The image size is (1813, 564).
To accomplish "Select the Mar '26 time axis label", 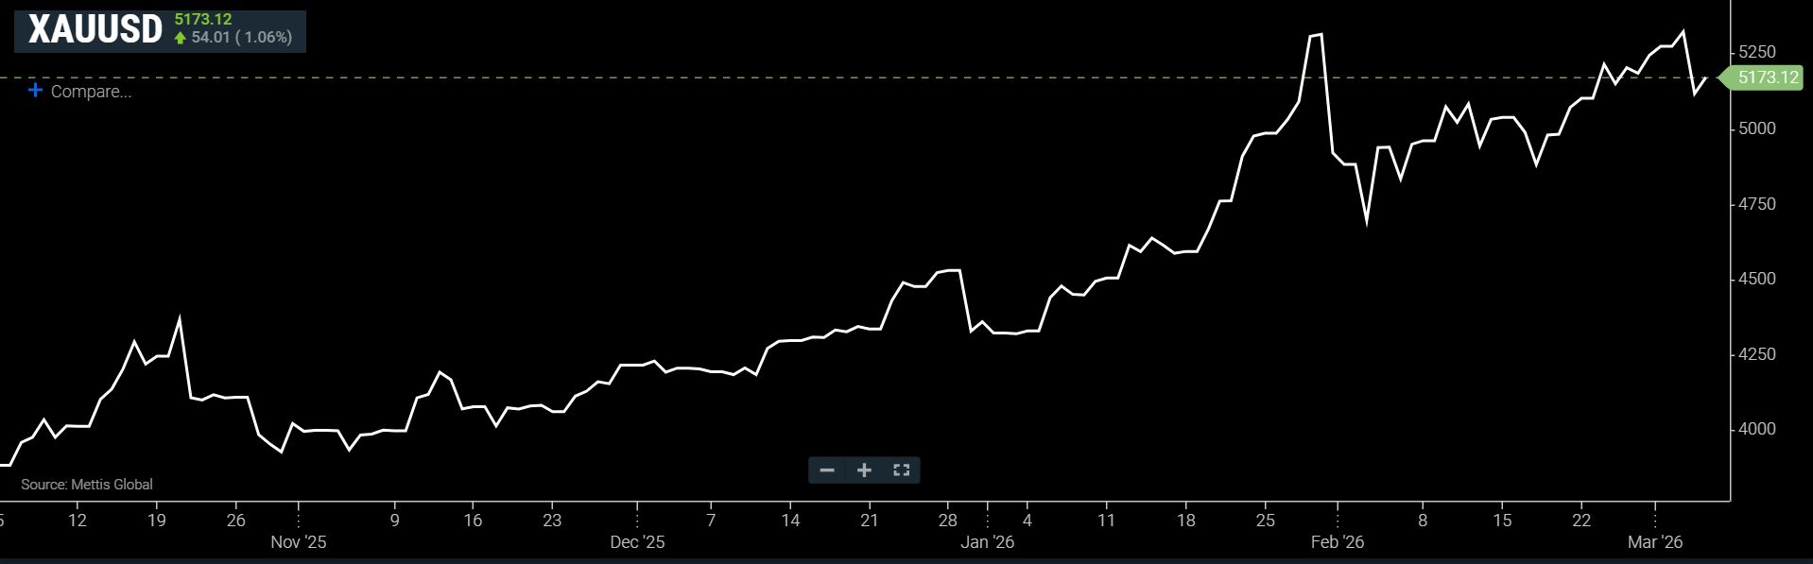I will pyautogui.click(x=1655, y=542).
